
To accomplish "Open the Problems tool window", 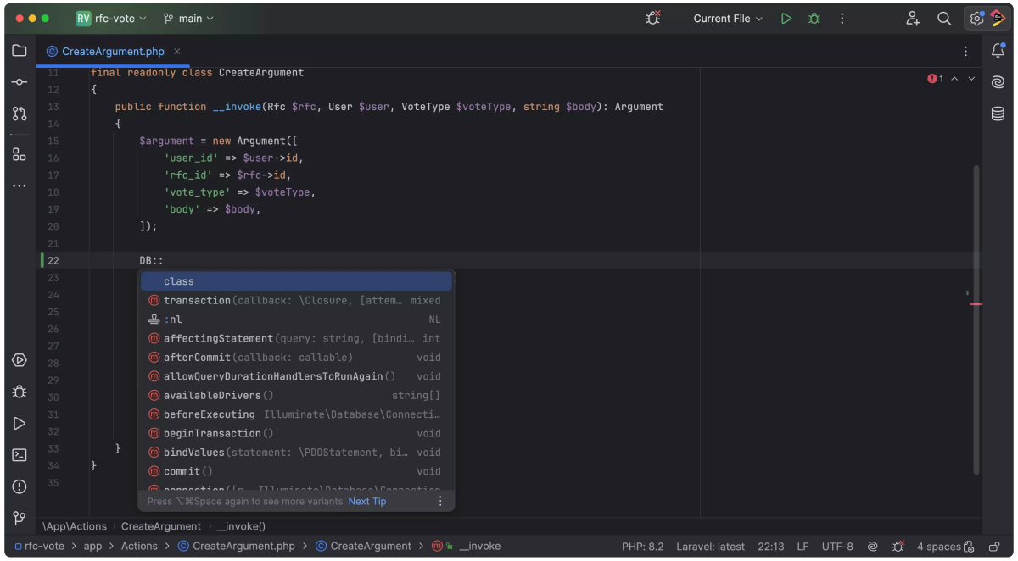I will pyautogui.click(x=20, y=486).
